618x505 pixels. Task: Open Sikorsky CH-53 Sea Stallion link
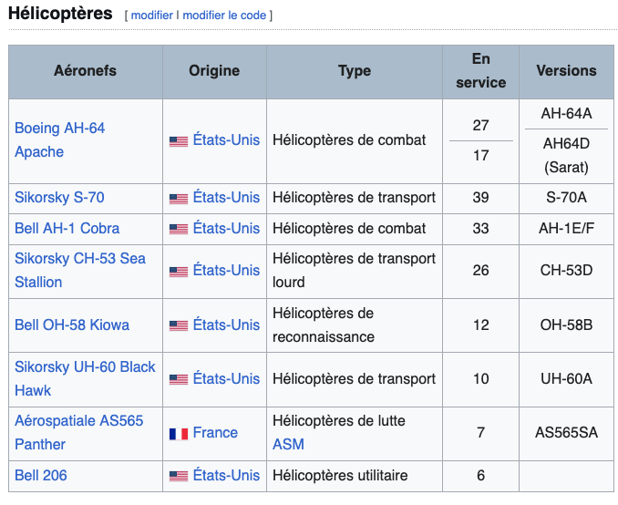point(80,271)
